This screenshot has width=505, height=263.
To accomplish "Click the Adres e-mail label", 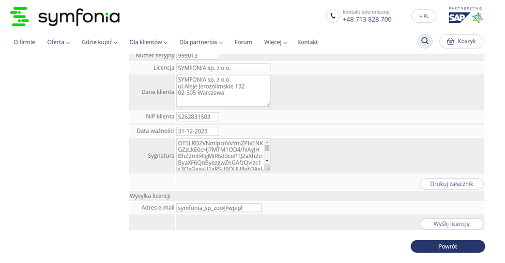I will click(x=158, y=208).
